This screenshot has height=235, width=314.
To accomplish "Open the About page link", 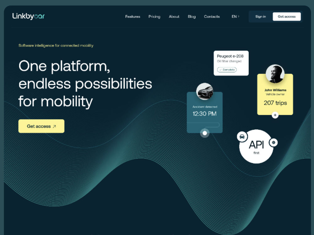I will click(174, 17).
